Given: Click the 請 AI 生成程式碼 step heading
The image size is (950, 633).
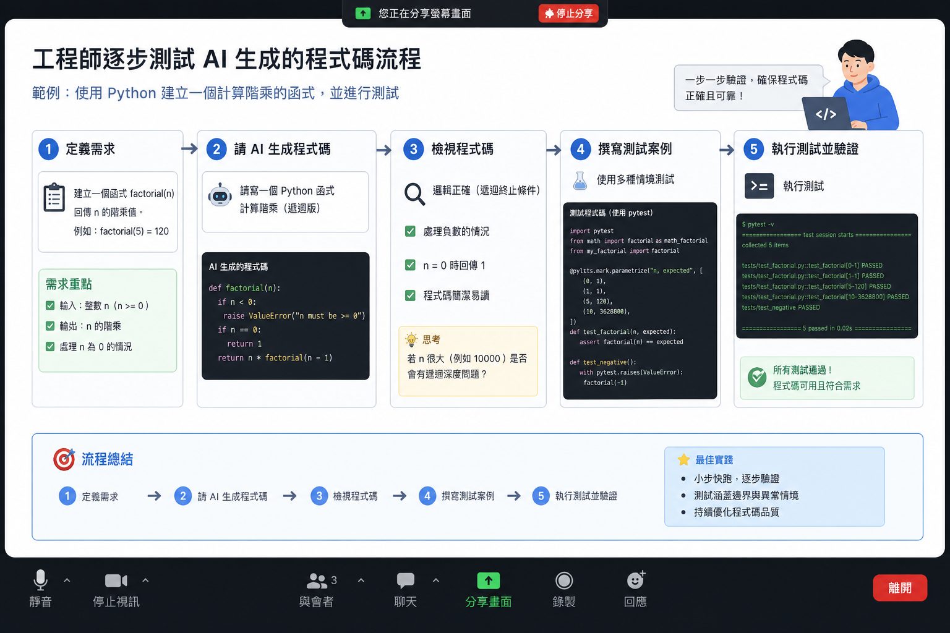Looking at the screenshot, I should point(282,149).
